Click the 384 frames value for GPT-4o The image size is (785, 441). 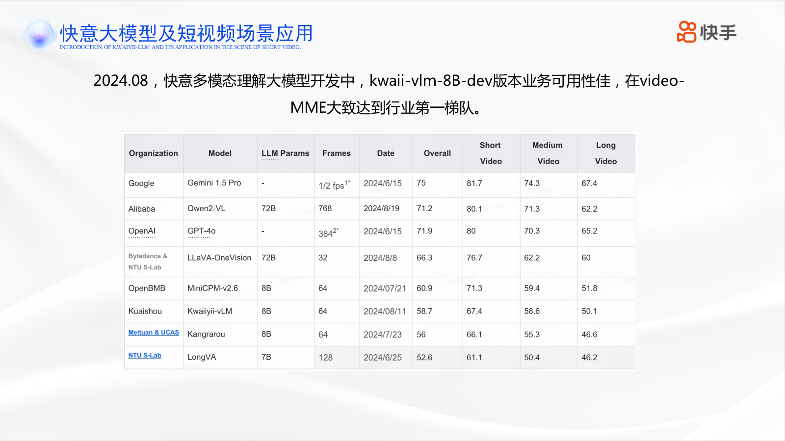click(x=328, y=233)
